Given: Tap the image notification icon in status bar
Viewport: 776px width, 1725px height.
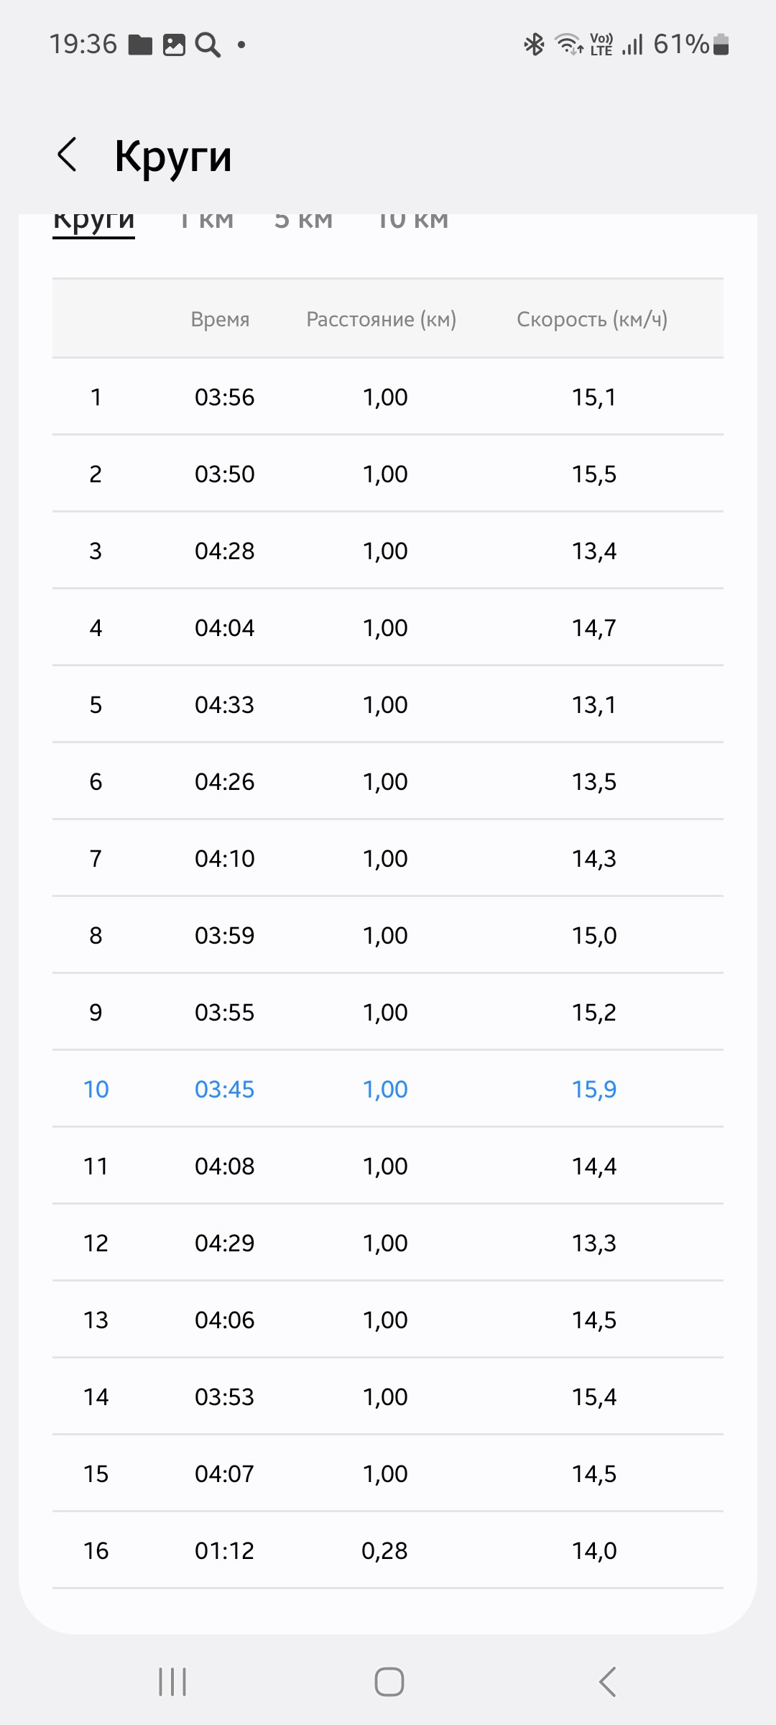Looking at the screenshot, I should click(x=174, y=45).
